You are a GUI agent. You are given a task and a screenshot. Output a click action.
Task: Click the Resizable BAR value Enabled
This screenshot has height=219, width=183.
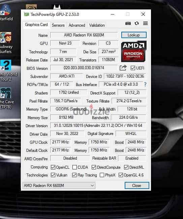[132, 158]
